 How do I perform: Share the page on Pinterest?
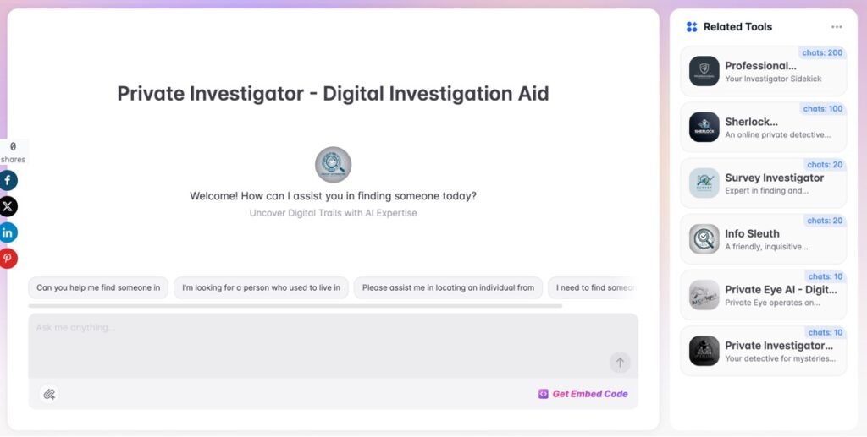pyautogui.click(x=8, y=259)
